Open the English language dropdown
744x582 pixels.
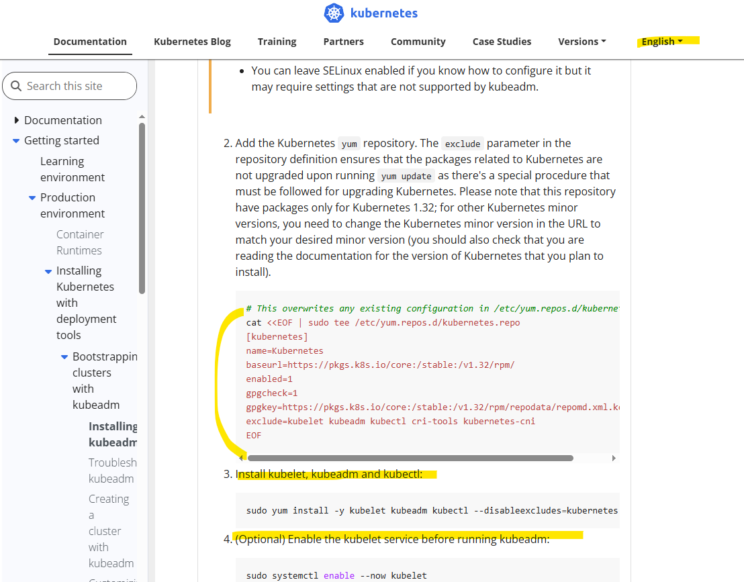click(662, 41)
